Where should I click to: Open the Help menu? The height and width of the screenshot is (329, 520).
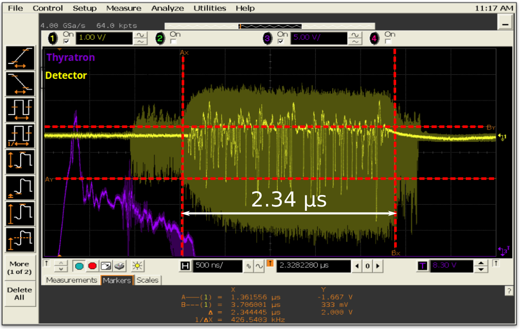point(245,8)
